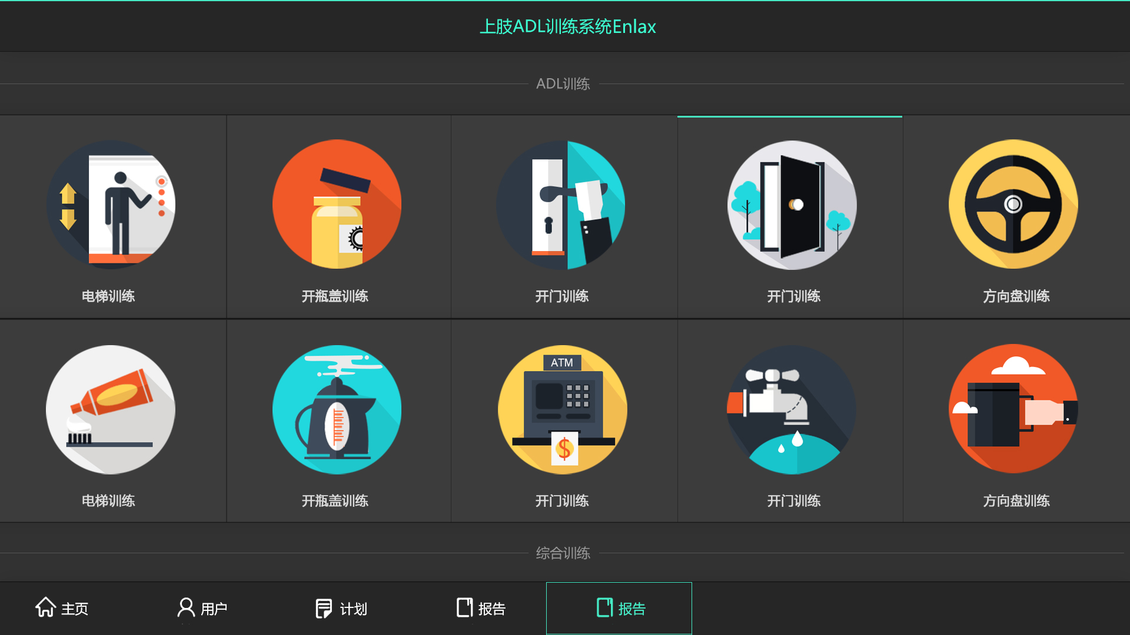Select the white 报告 report tab
Image resolution: width=1130 pixels, height=635 pixels.
(481, 609)
